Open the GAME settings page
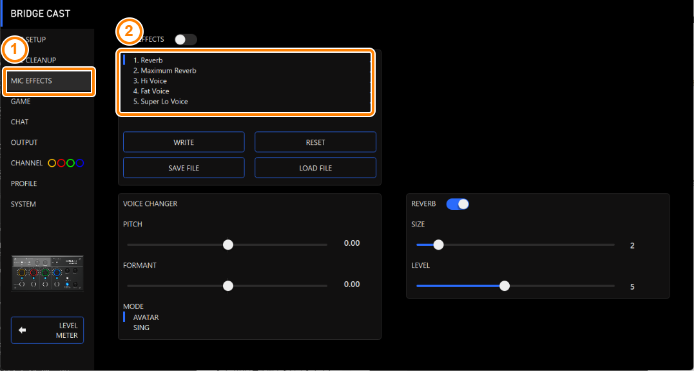Image resolution: width=696 pixels, height=372 pixels. [x=21, y=101]
